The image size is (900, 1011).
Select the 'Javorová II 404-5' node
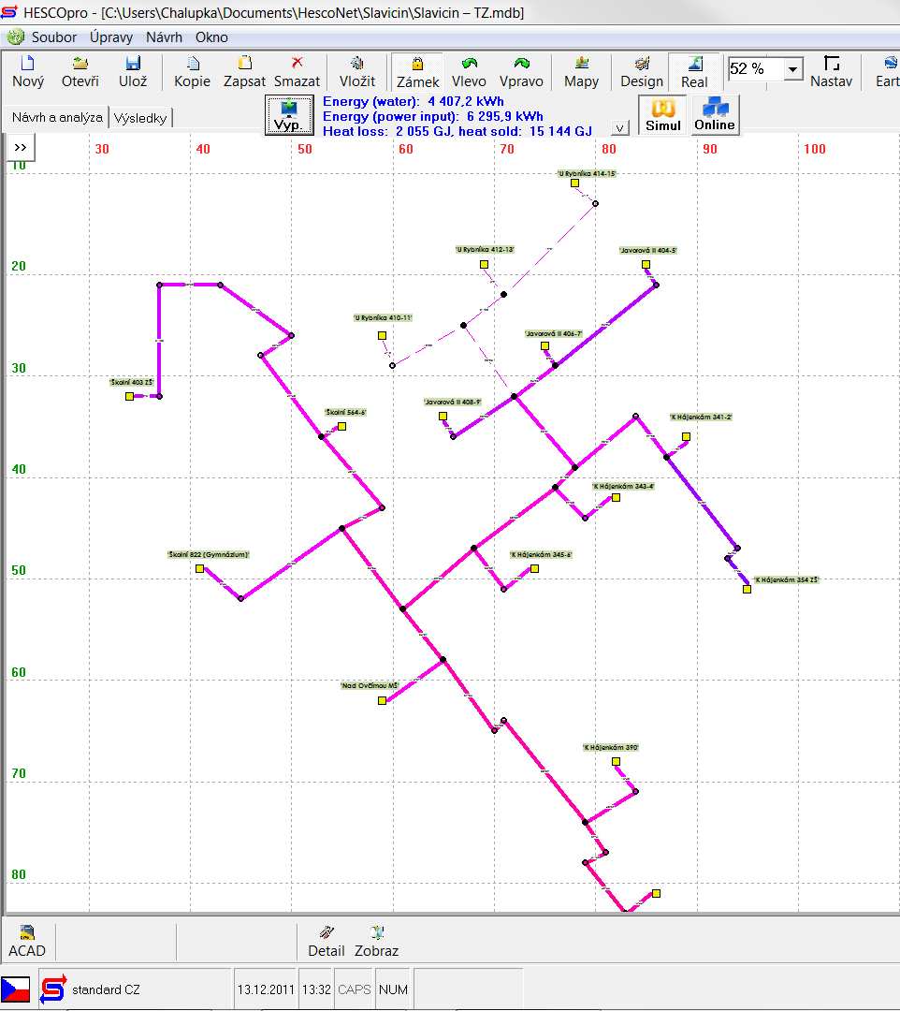coord(646,264)
